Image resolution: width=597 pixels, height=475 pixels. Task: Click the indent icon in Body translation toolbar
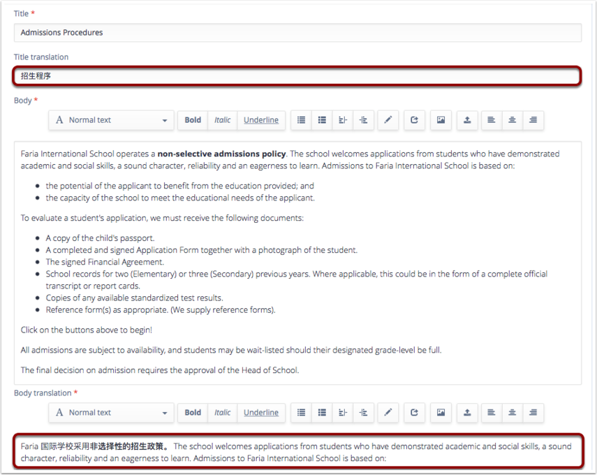[363, 413]
